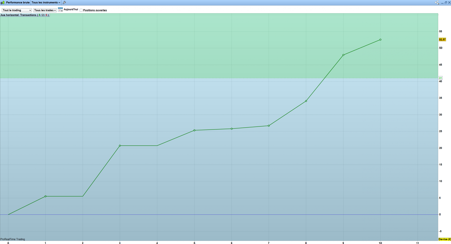Select the final data point at transaction 10

tap(380, 40)
